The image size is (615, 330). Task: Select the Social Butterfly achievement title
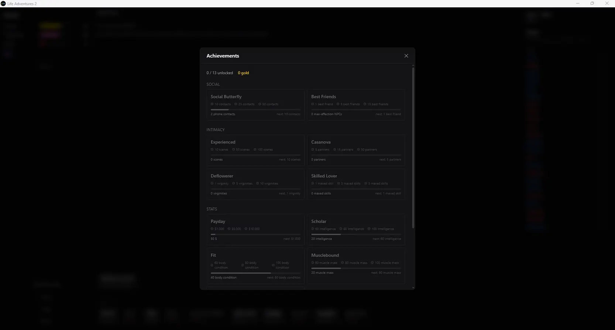[x=226, y=97]
